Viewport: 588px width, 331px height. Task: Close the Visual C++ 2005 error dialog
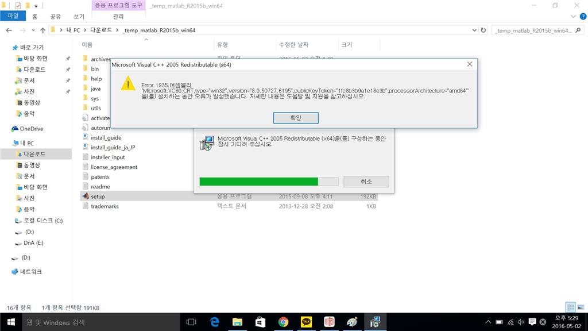tap(470, 64)
